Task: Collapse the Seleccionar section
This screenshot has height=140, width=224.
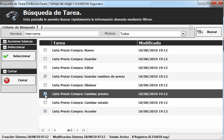Action: pyautogui.click(x=5, y=47)
